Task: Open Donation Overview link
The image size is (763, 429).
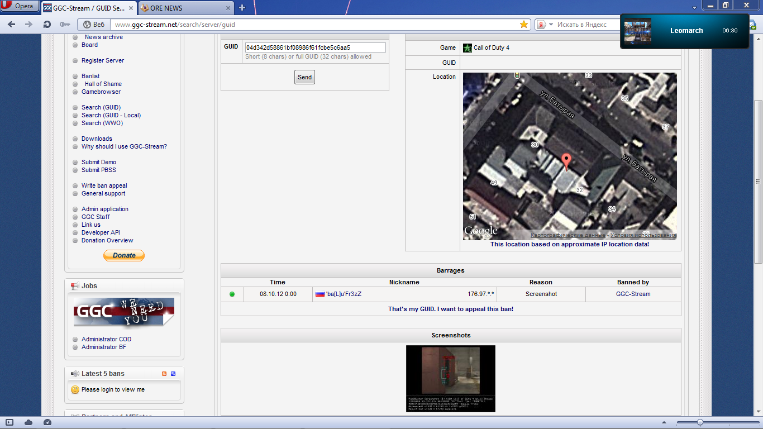Action: 107,240
